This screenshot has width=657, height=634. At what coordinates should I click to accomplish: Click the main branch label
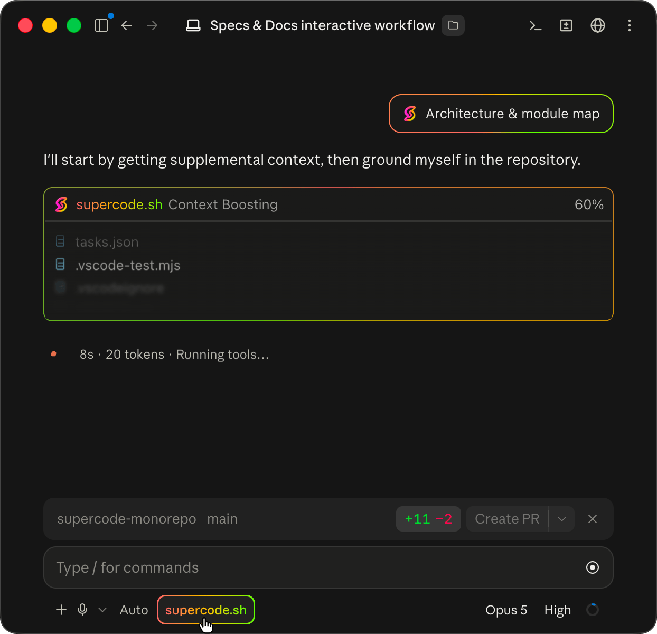[x=222, y=519]
